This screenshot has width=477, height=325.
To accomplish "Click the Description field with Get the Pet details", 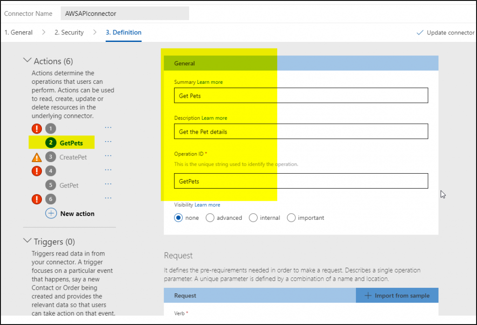I will point(301,131).
